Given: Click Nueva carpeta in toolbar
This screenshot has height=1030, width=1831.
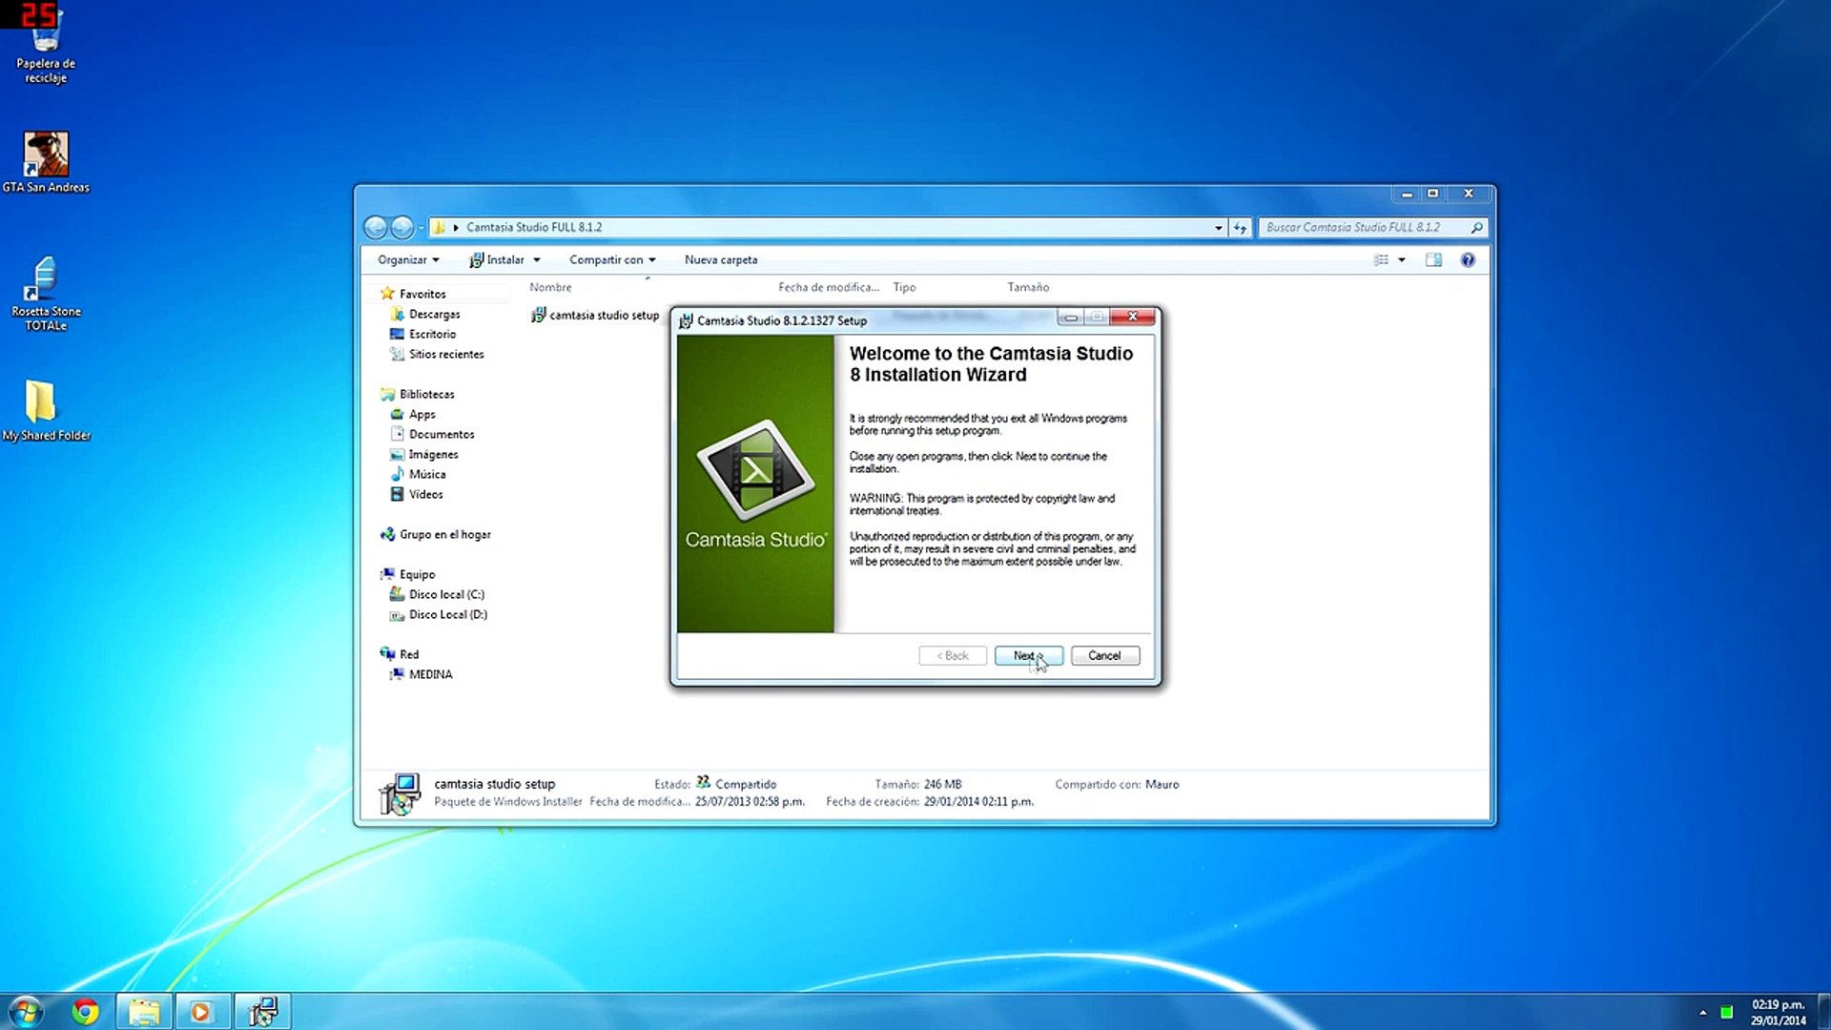Looking at the screenshot, I should [x=721, y=259].
